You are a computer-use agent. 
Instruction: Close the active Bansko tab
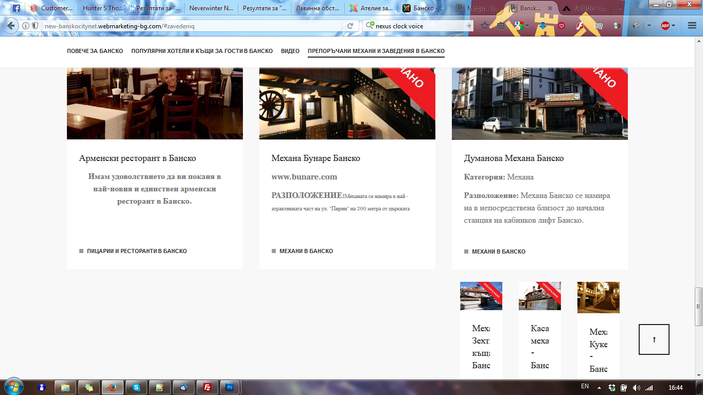pos(550,9)
